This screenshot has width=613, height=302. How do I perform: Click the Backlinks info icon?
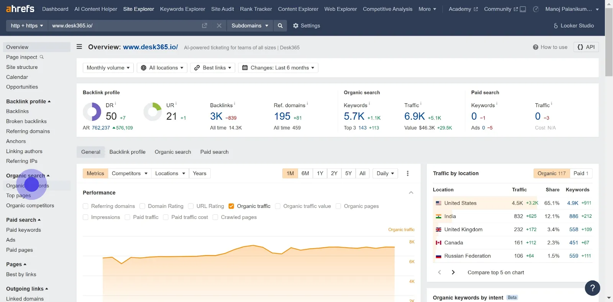coord(234,103)
